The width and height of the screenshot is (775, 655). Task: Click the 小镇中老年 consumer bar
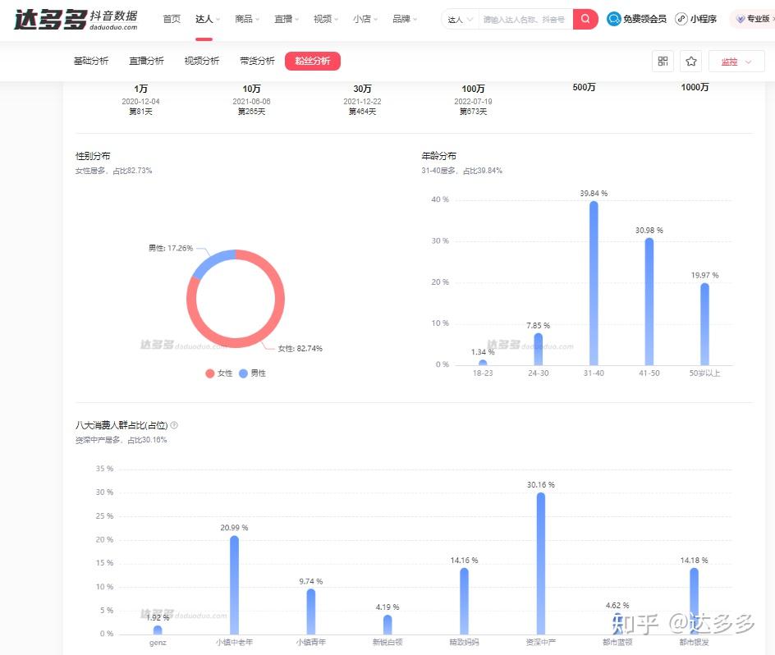234,584
